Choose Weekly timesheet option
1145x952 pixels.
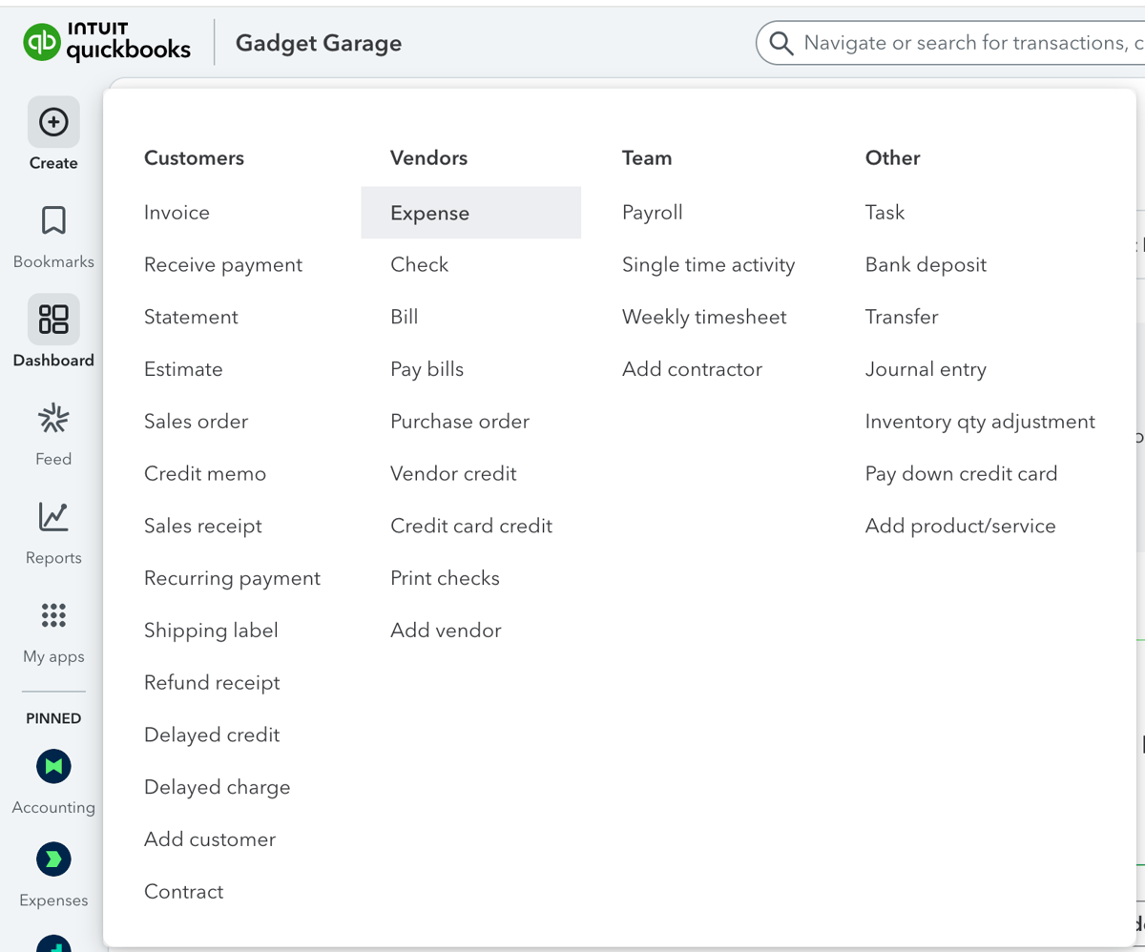[704, 317]
